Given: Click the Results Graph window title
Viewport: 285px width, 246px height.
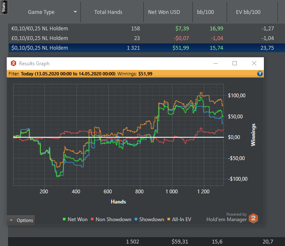Looking at the screenshot, I should tap(34, 64).
